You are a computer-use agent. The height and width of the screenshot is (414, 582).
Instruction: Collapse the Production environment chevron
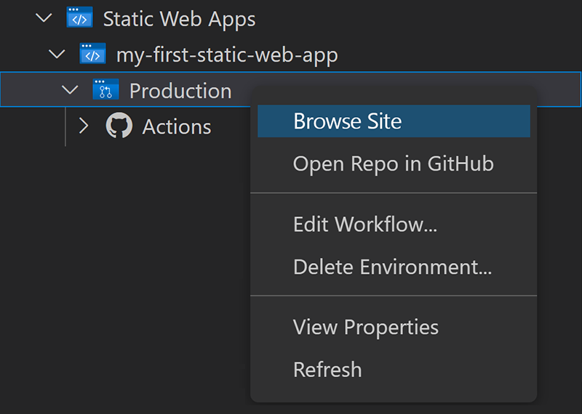[x=70, y=89]
